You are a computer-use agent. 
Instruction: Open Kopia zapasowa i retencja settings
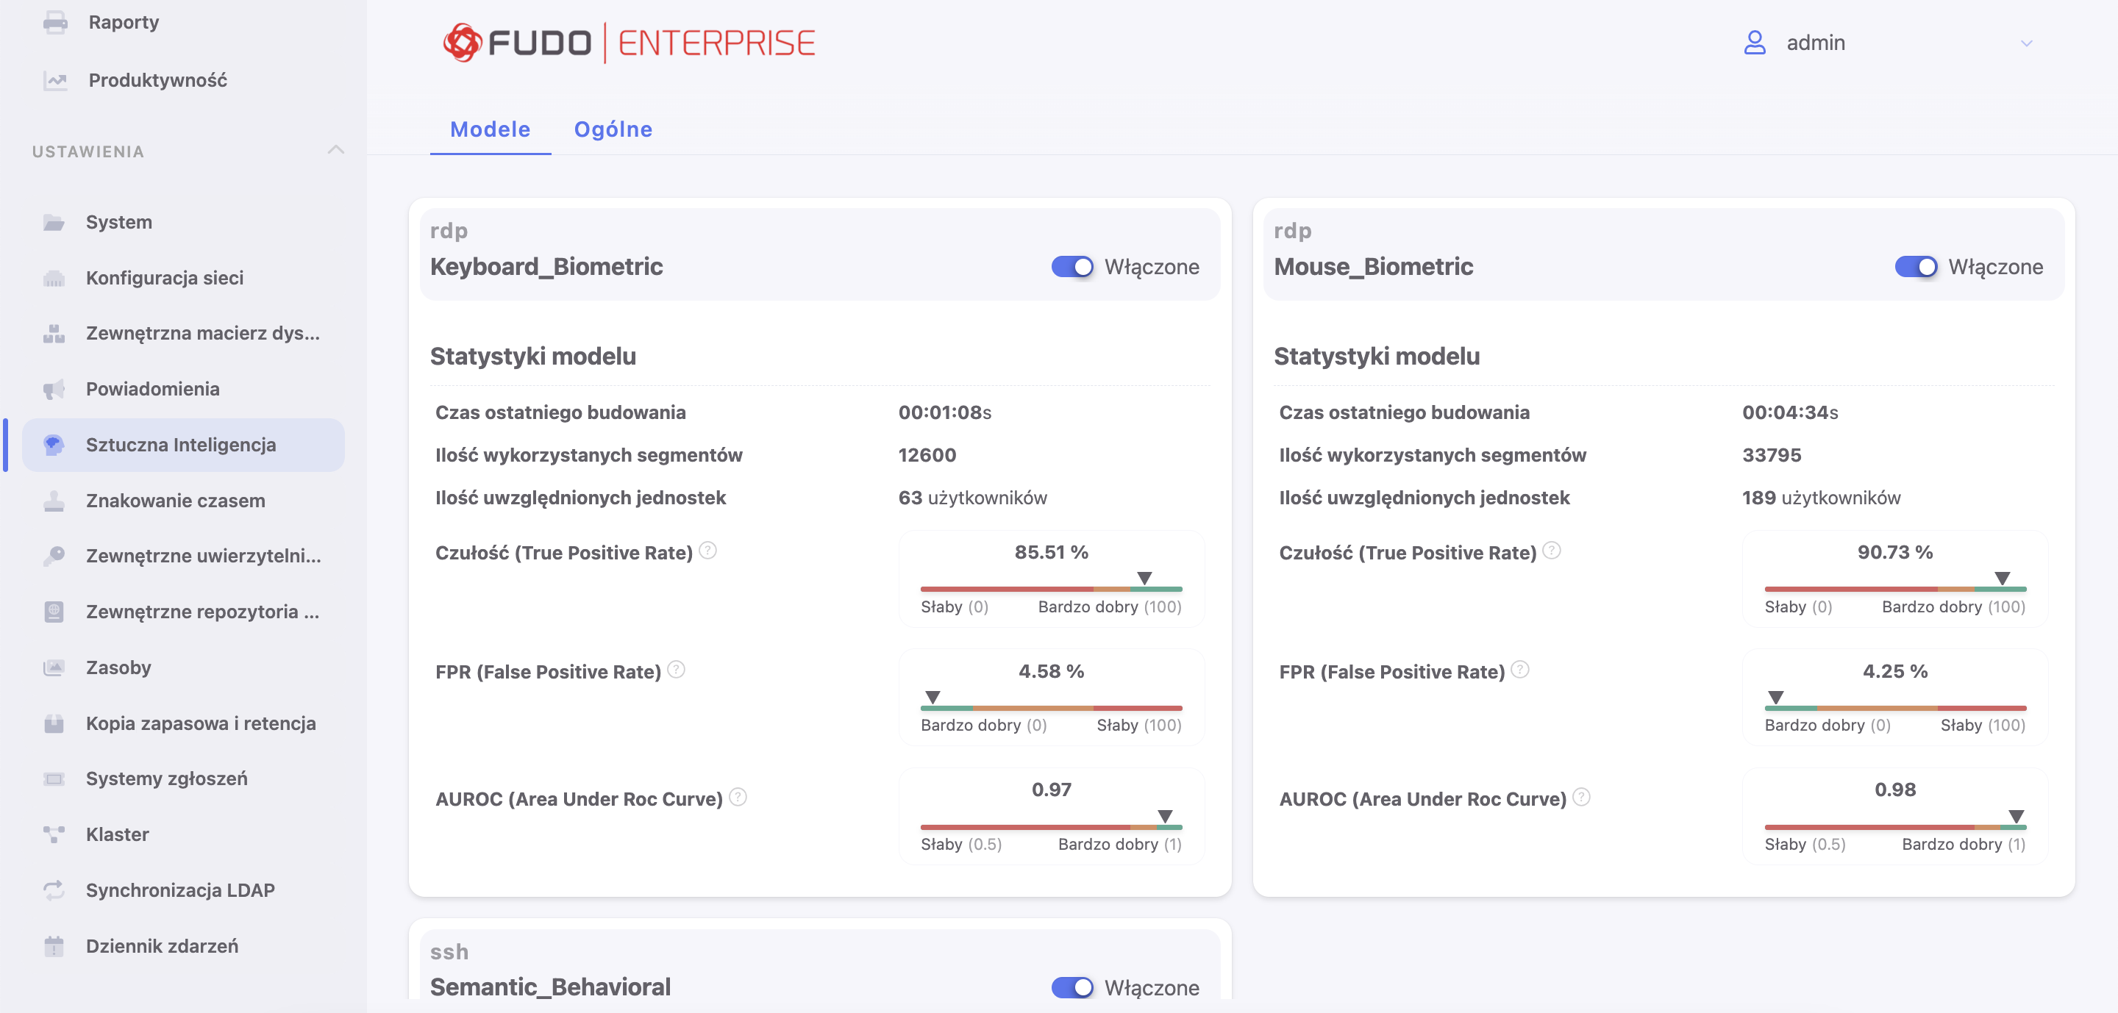coord(201,723)
